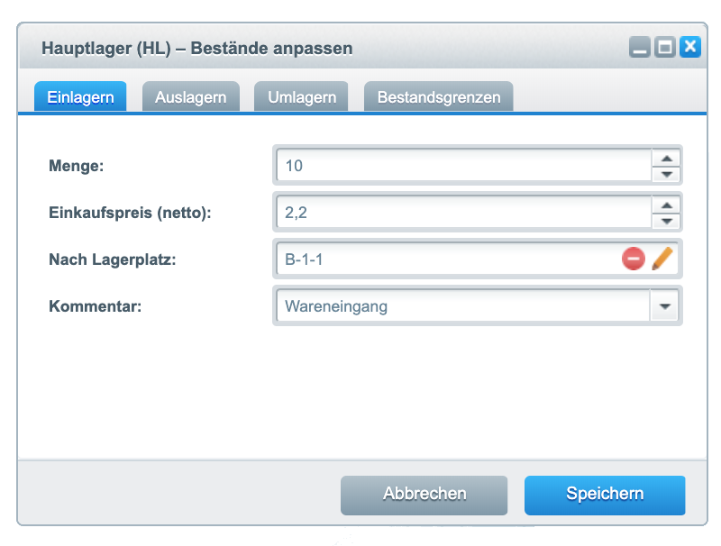Screen dimensions: 721x546
Task: Select the Einlagern tab
Action: click(x=80, y=97)
